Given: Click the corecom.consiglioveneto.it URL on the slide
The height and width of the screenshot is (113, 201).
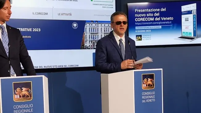Looking at the screenshot, I should coord(153,23).
